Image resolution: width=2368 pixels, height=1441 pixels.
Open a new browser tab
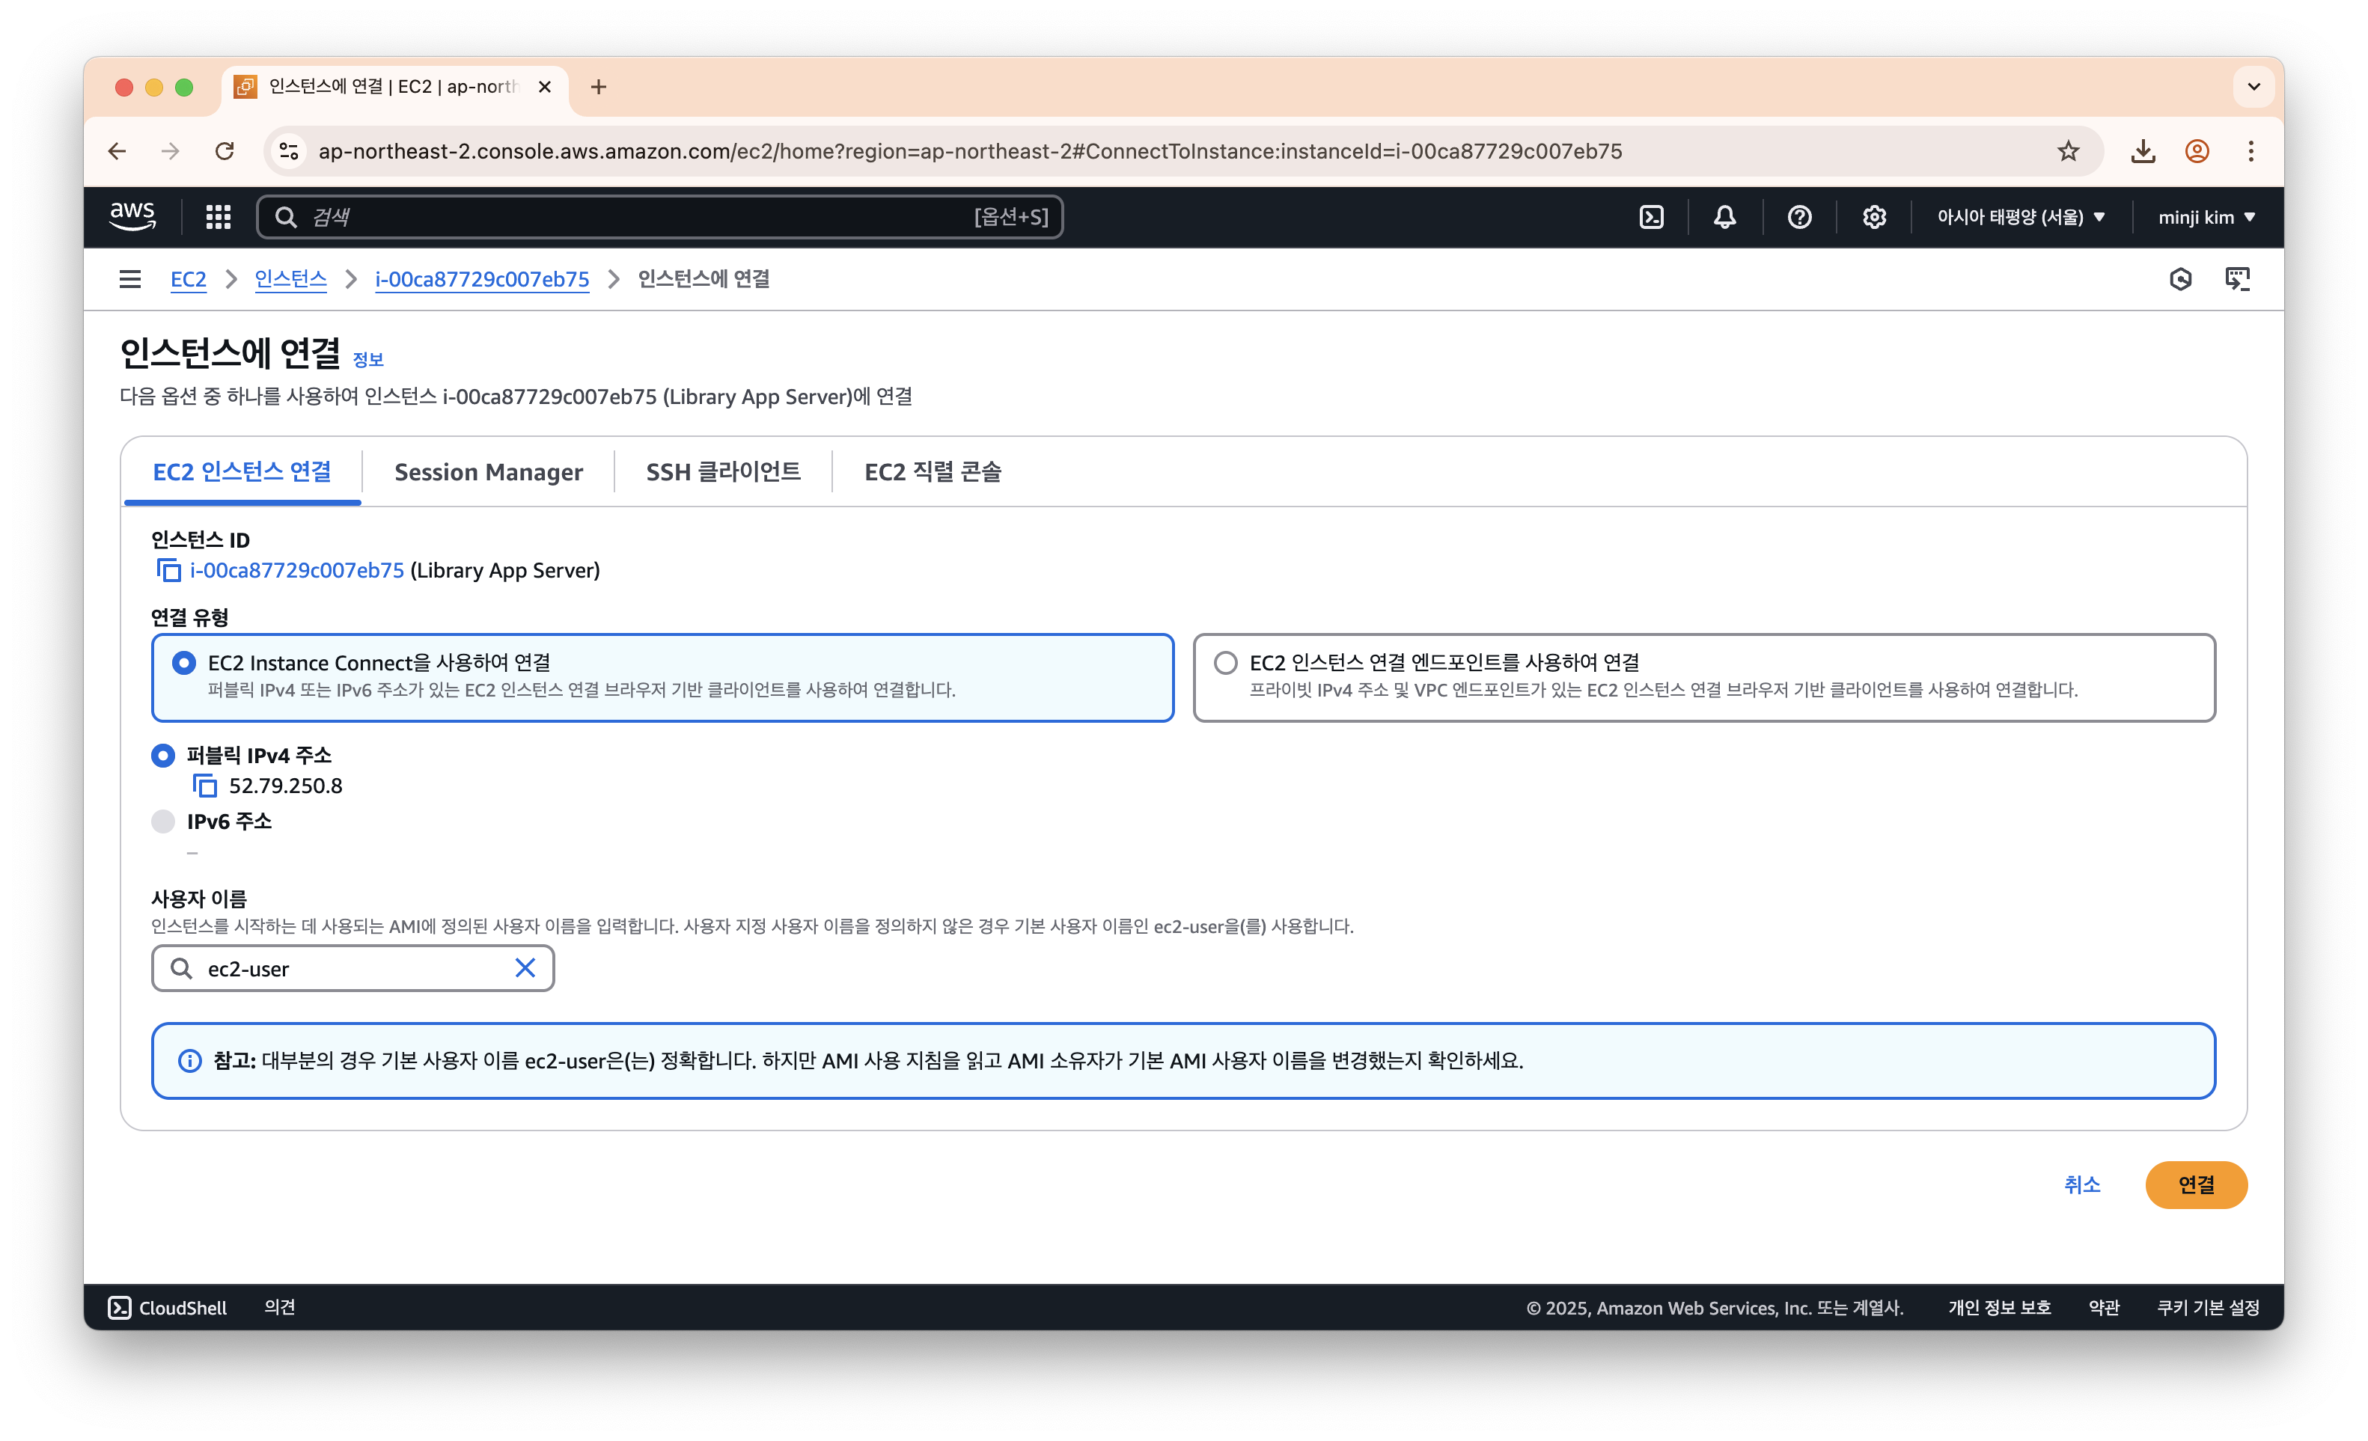(599, 88)
